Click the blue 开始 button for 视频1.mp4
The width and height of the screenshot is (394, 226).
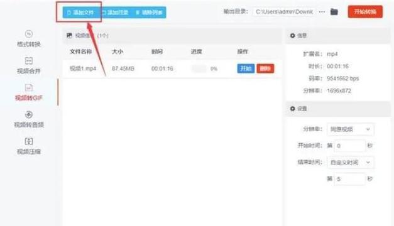pyautogui.click(x=246, y=68)
